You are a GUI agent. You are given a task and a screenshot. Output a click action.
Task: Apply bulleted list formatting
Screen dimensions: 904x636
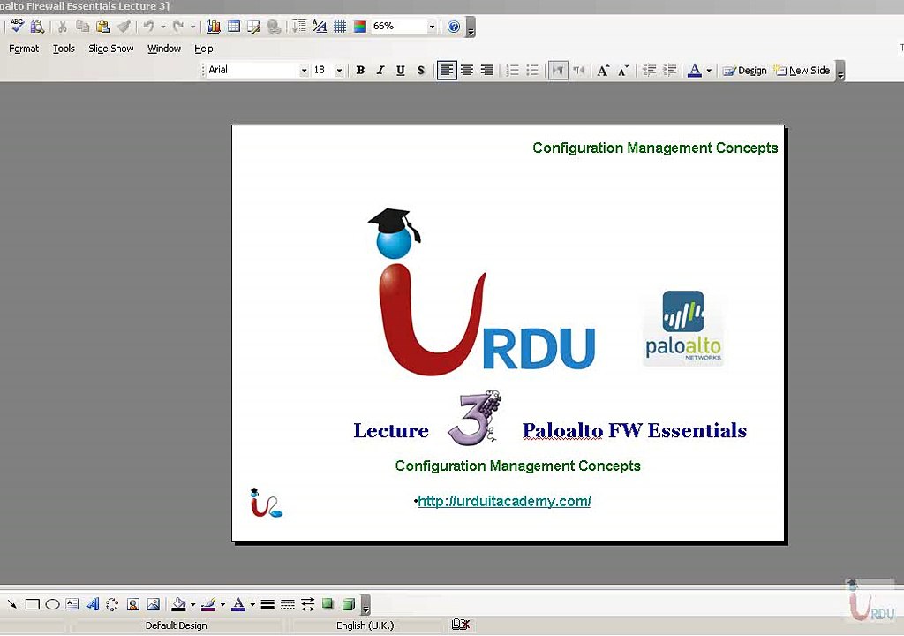(532, 71)
